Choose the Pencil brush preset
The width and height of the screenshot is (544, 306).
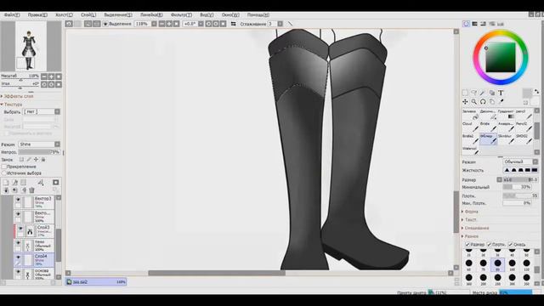coord(524,116)
